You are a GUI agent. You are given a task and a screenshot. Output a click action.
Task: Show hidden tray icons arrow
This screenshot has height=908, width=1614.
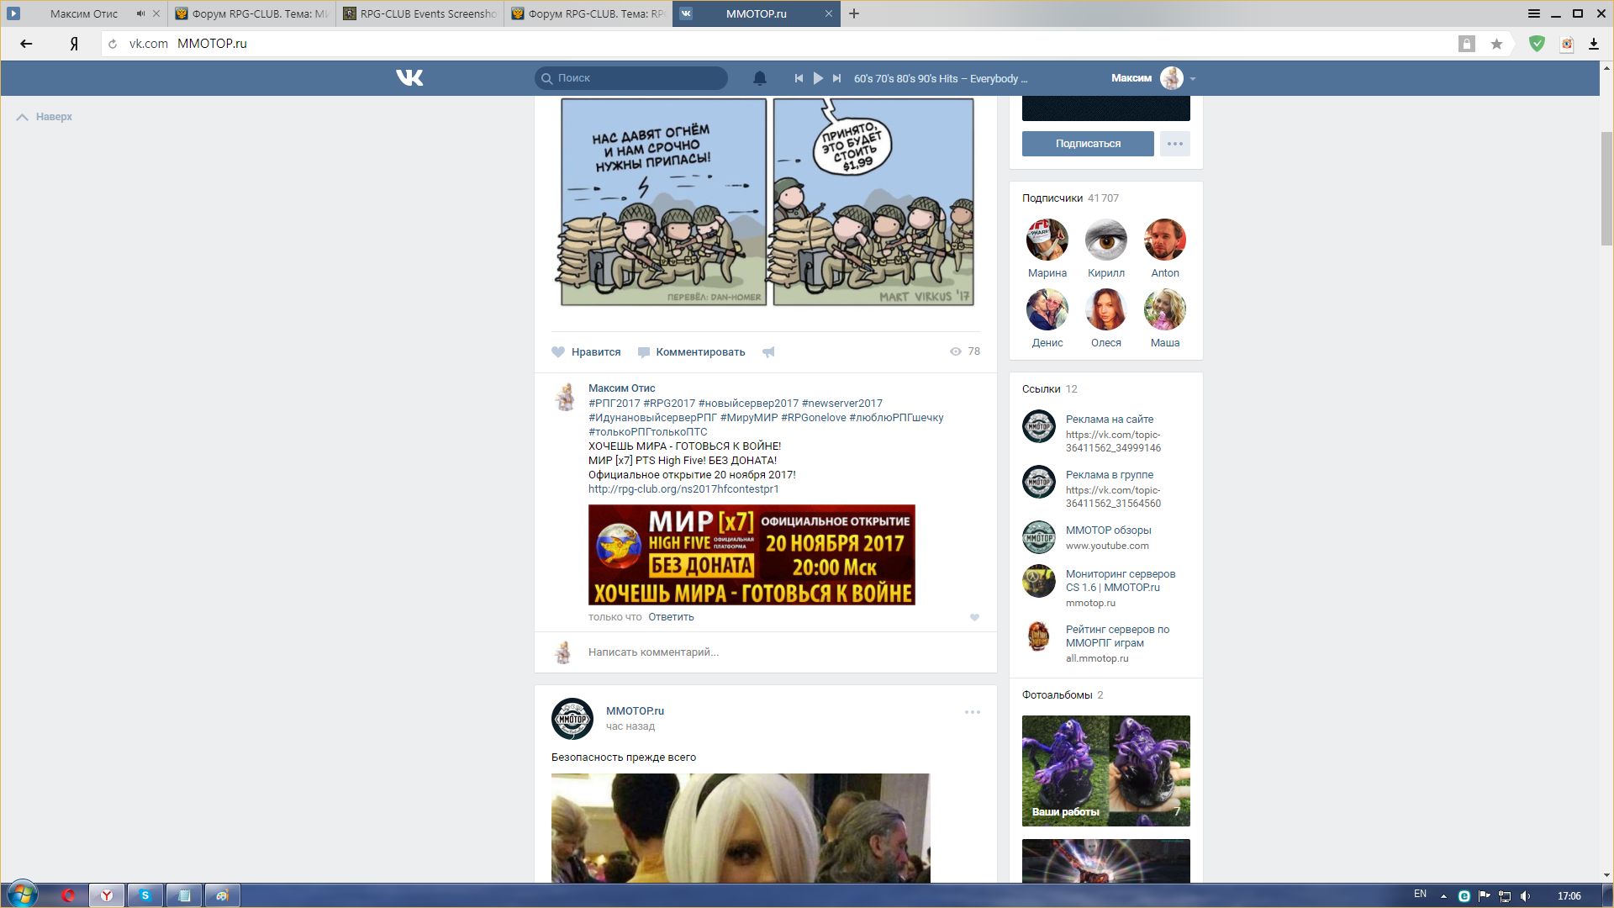coord(1443,896)
